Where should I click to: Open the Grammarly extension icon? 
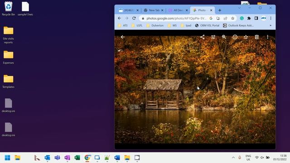click(242, 18)
